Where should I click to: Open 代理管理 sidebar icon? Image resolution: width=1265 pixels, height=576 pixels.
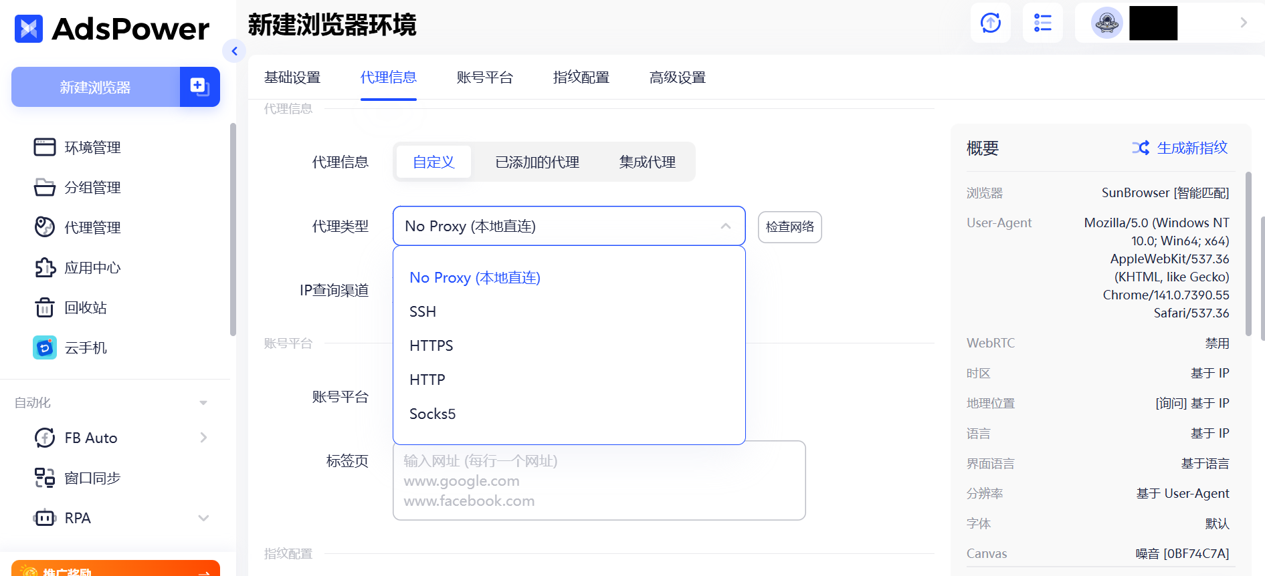tap(45, 227)
